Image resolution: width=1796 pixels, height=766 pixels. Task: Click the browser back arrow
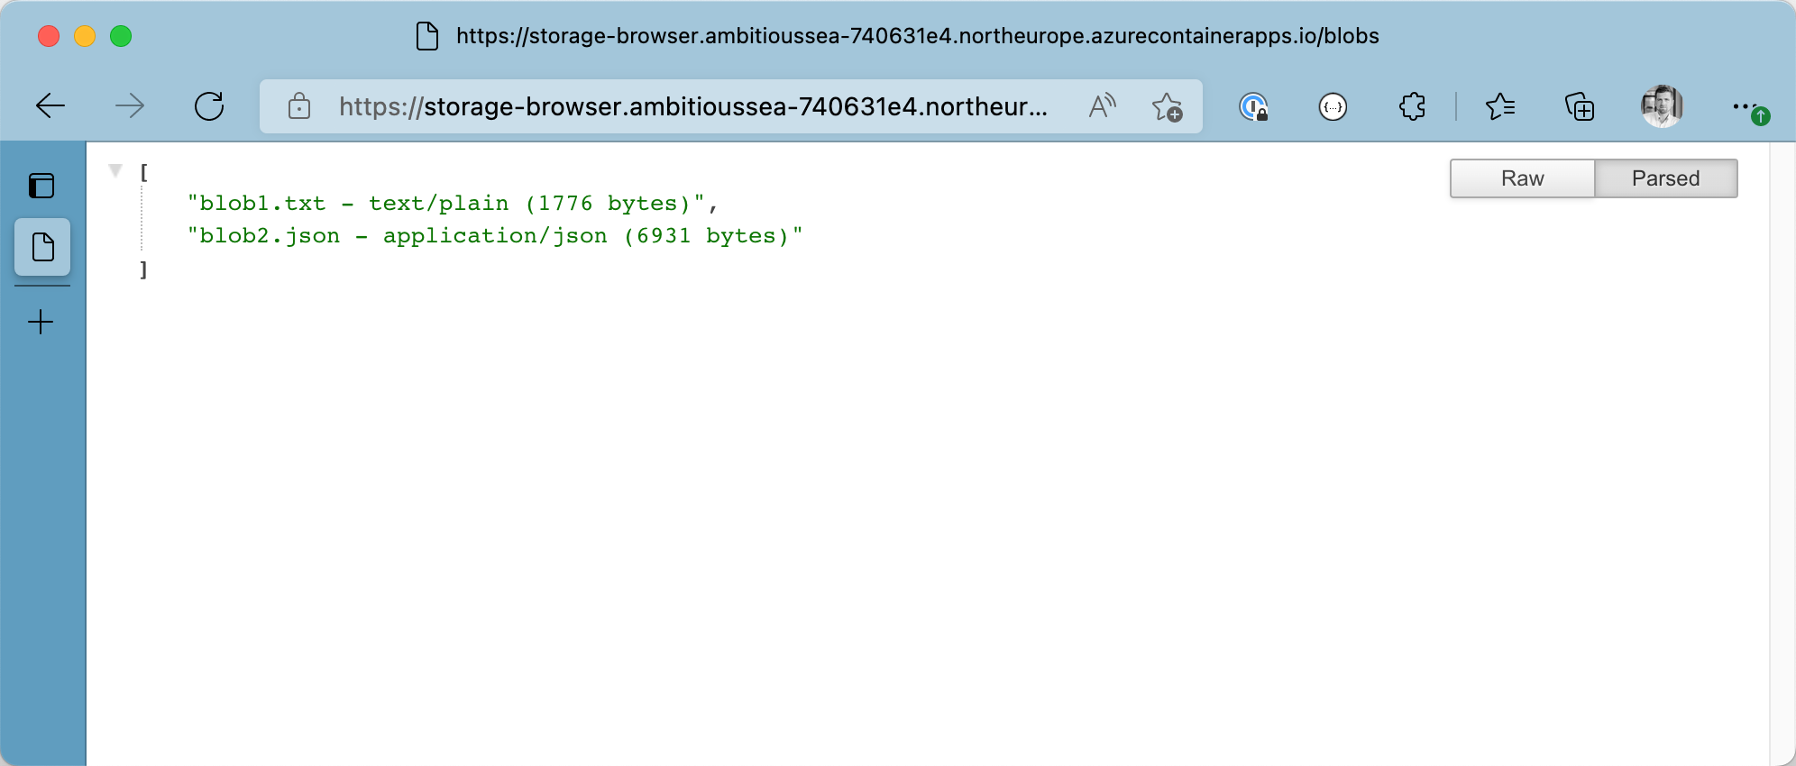coord(50,106)
